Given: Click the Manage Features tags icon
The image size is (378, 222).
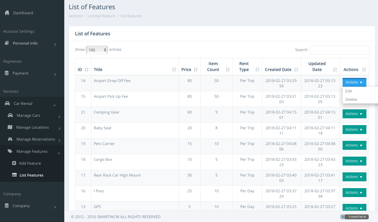Looking at the screenshot, I should [10, 151].
